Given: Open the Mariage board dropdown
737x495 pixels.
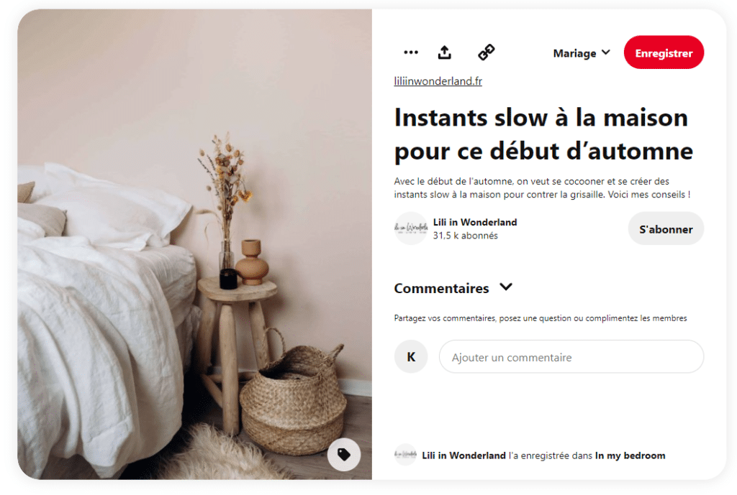Looking at the screenshot, I should 582,53.
